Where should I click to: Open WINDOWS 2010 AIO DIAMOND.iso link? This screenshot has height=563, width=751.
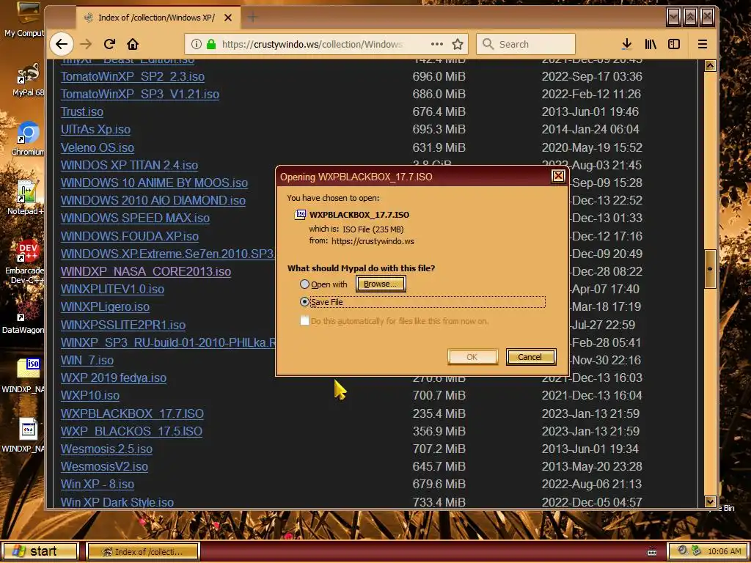pos(153,200)
